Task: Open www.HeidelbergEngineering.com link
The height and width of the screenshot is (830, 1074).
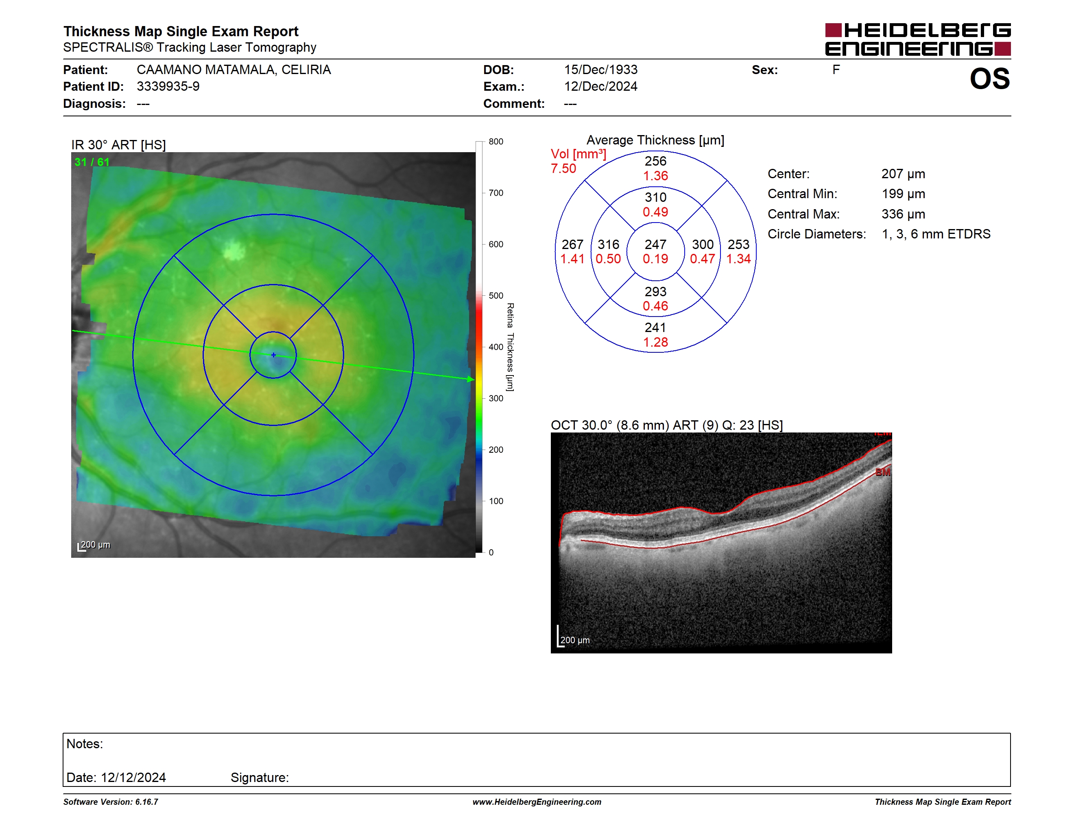Action: 537,802
